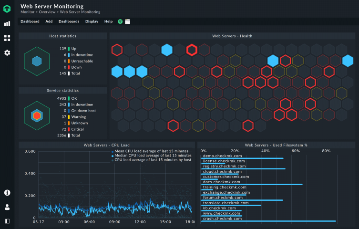
Task: Click exchange.checkmk.com in the filesystem chart
Action: point(226,193)
